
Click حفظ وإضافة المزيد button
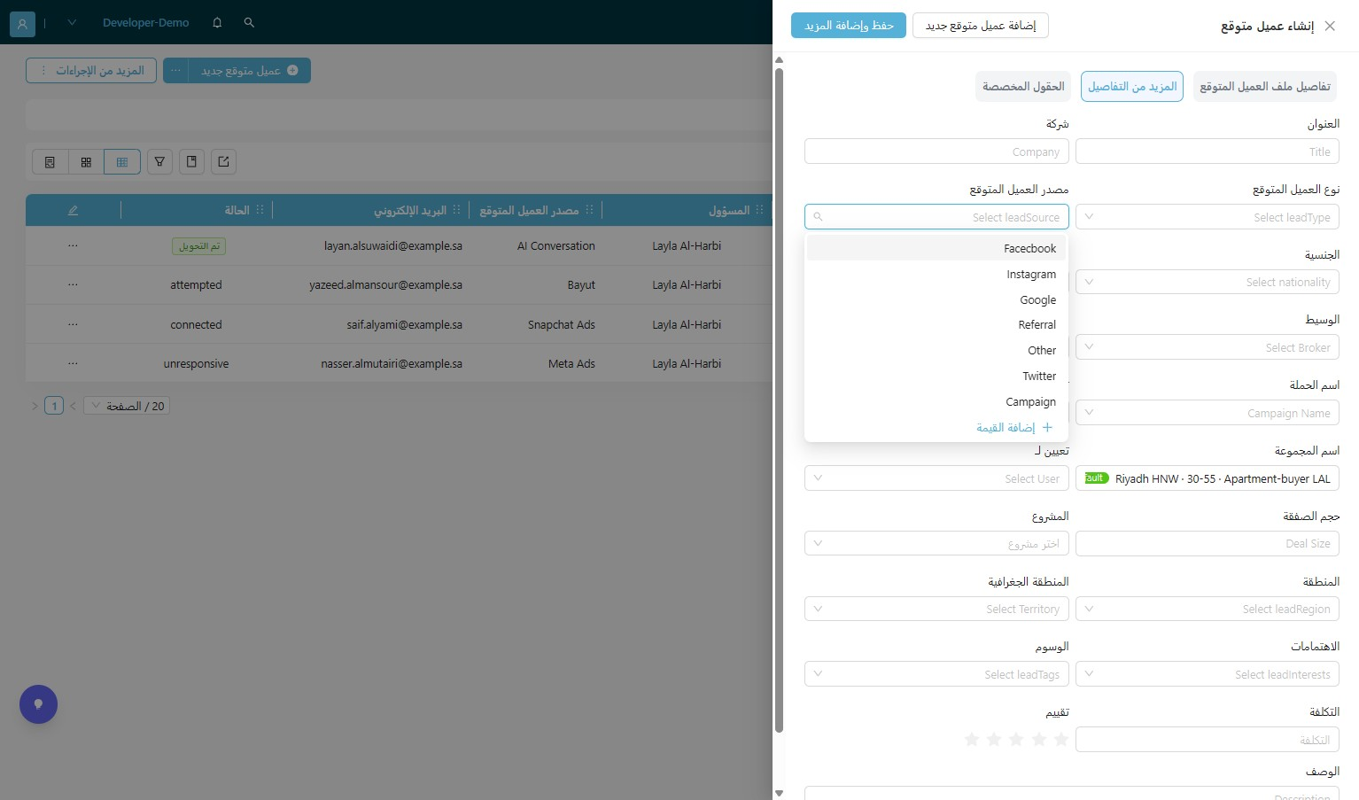pos(849,26)
